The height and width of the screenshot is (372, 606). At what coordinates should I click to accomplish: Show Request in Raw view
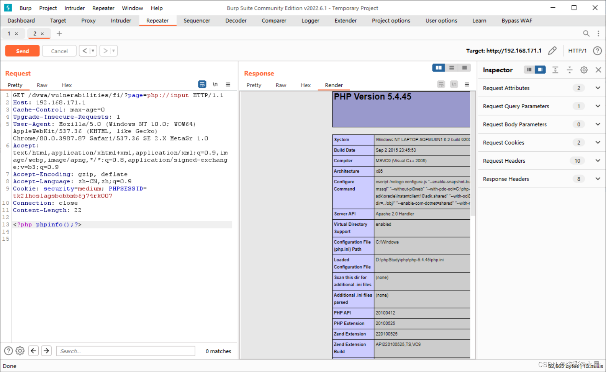tap(42, 85)
